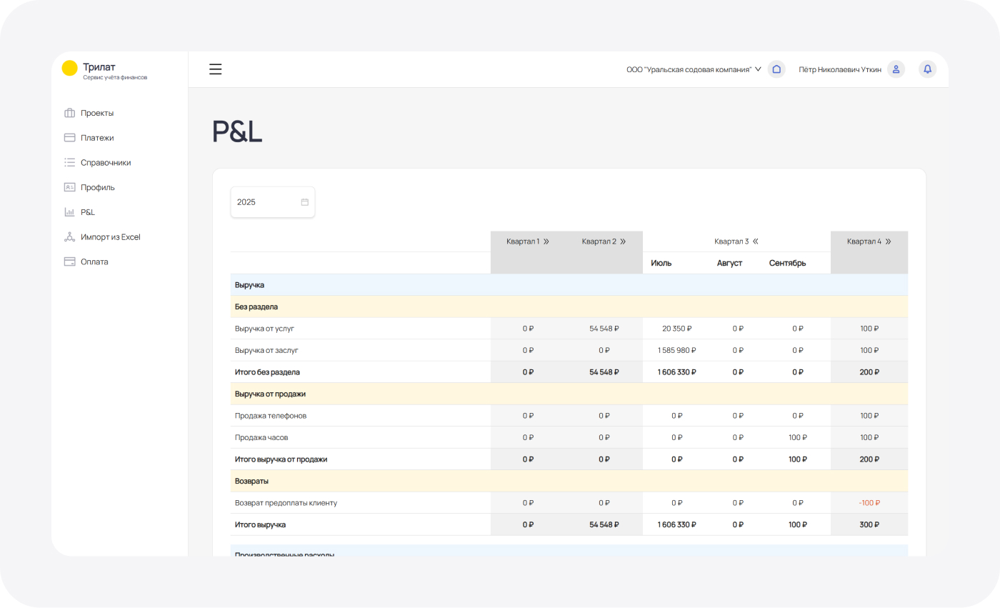The height and width of the screenshot is (608, 1000).
Task: Click the briefcase icon for Проекты
Action: [x=70, y=113]
